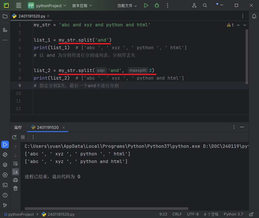Screen dimensions: 259x218
Task: Click the sep: parameter hint on line 7
Action: pyautogui.click(x=101, y=70)
